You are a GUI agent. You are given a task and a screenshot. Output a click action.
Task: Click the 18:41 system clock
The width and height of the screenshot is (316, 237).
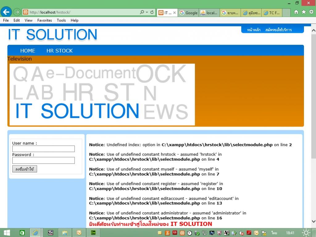pos(290,233)
